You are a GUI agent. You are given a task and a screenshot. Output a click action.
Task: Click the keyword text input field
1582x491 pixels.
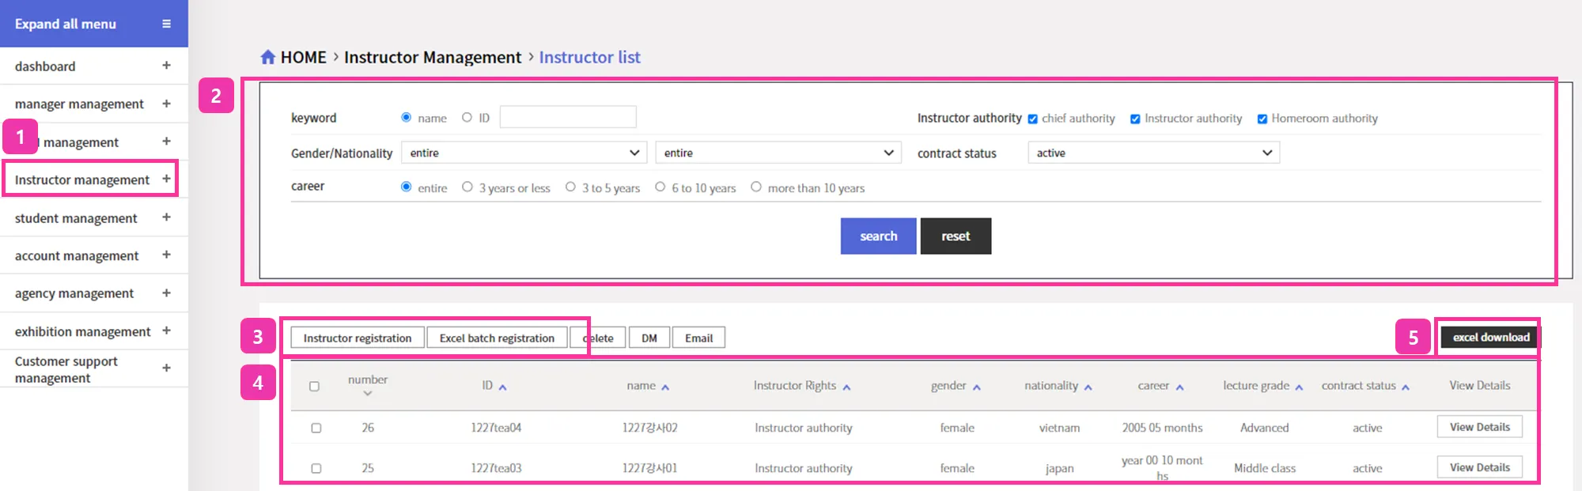tap(568, 118)
